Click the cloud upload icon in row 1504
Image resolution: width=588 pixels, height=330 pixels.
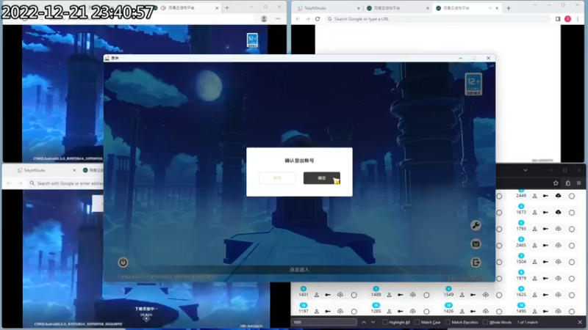click(559, 262)
